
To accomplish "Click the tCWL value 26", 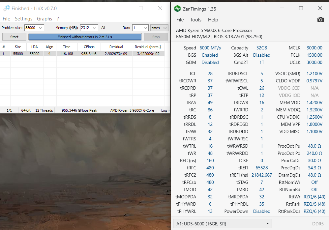I will [x=262, y=88].
